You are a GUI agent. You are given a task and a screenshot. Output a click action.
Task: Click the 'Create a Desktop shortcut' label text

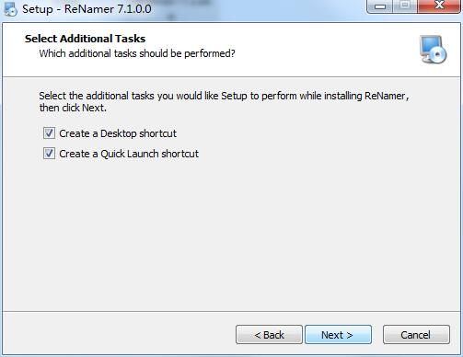(x=118, y=133)
